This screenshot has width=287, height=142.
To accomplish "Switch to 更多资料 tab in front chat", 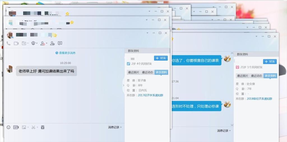I will click(161, 72).
